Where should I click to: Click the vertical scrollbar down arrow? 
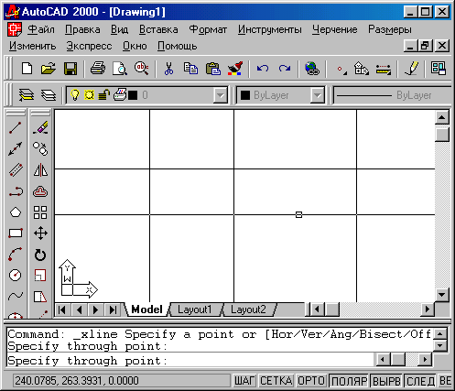(x=442, y=295)
